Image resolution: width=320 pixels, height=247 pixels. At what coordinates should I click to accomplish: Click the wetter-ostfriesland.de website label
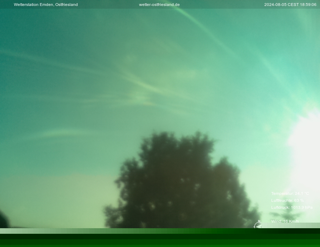click(x=159, y=5)
